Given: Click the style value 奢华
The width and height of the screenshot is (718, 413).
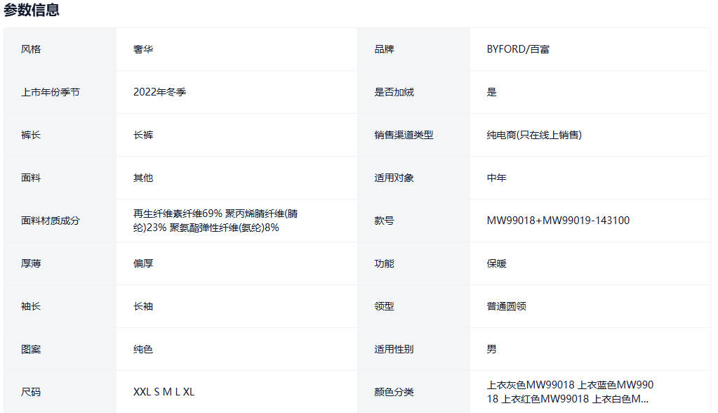Looking at the screenshot, I should (143, 49).
